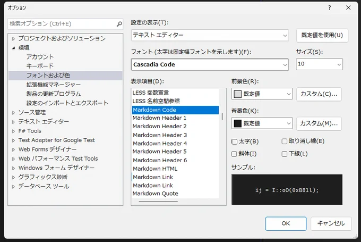Select LESS 変数宣言 in the list

pyautogui.click(x=175, y=93)
